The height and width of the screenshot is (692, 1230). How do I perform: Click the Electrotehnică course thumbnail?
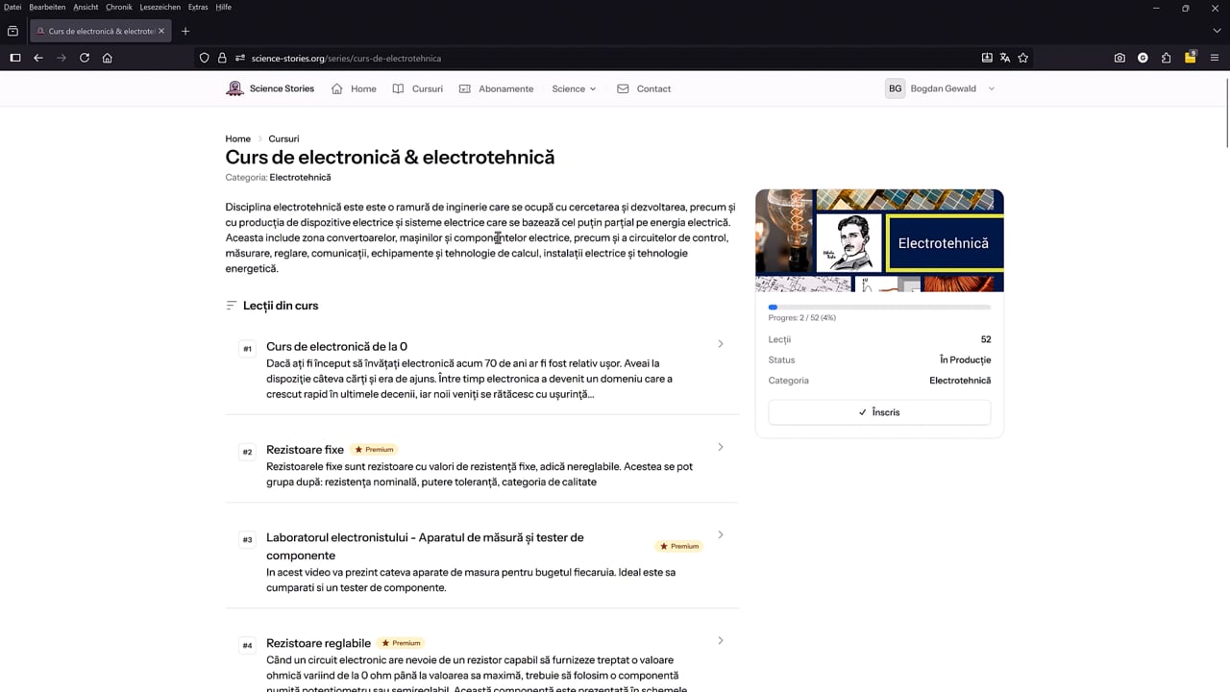(879, 240)
